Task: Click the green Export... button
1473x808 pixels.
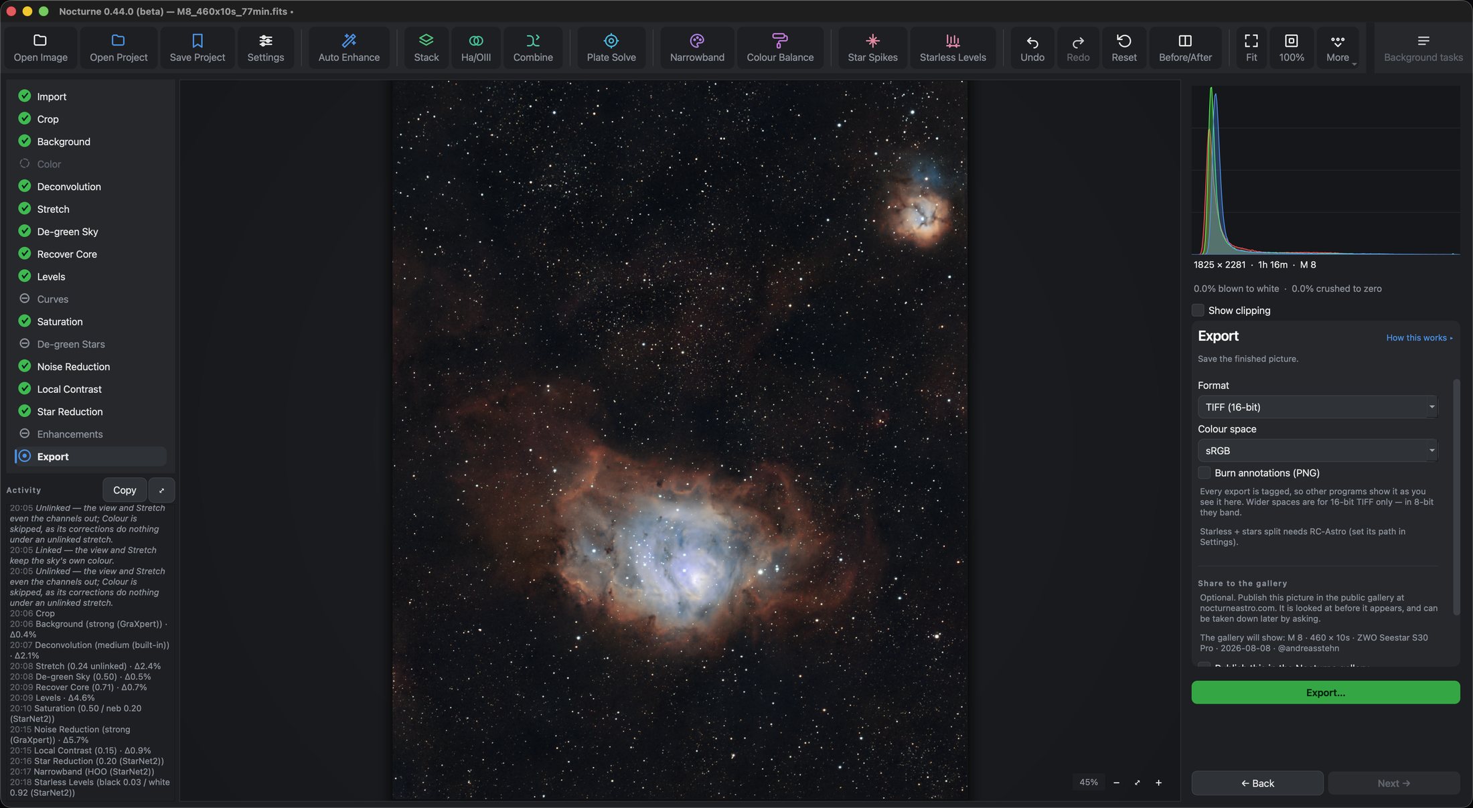Action: click(x=1325, y=692)
